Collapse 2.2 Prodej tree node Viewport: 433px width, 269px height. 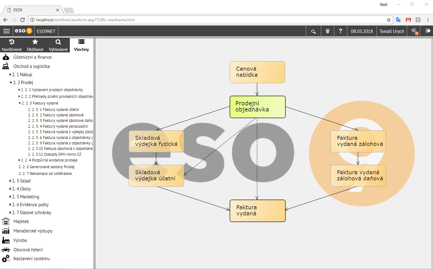pos(11,82)
